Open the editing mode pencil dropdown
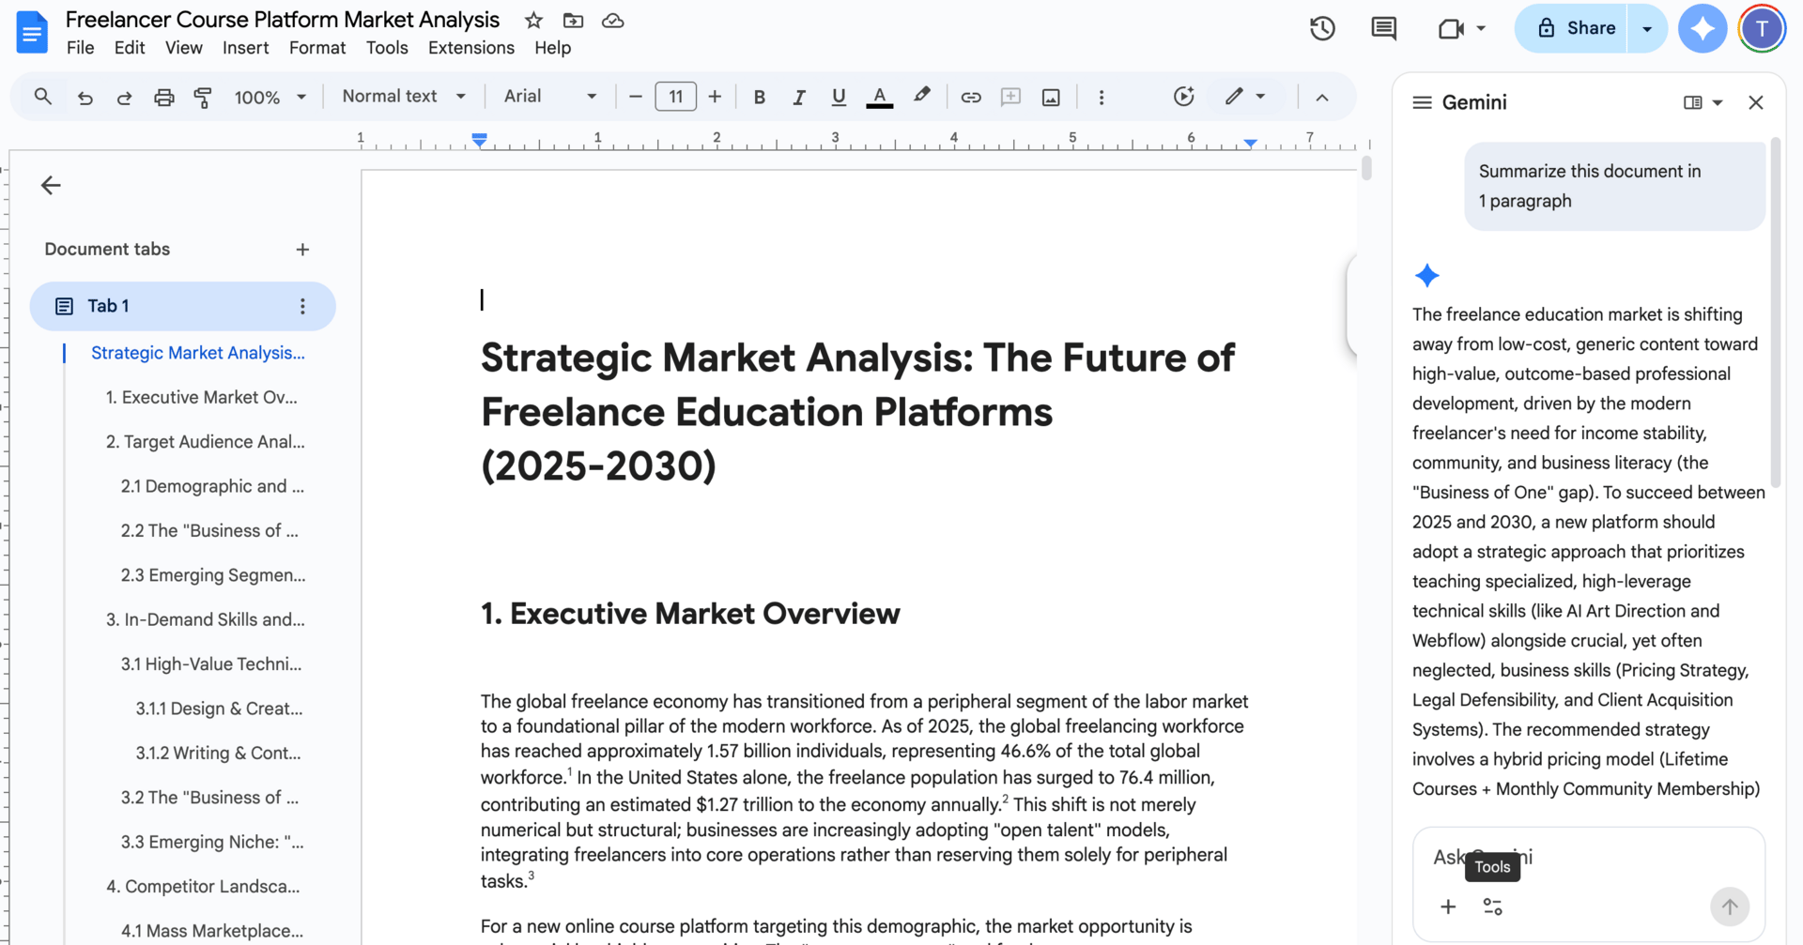The height and width of the screenshot is (945, 1803). coord(1245,97)
